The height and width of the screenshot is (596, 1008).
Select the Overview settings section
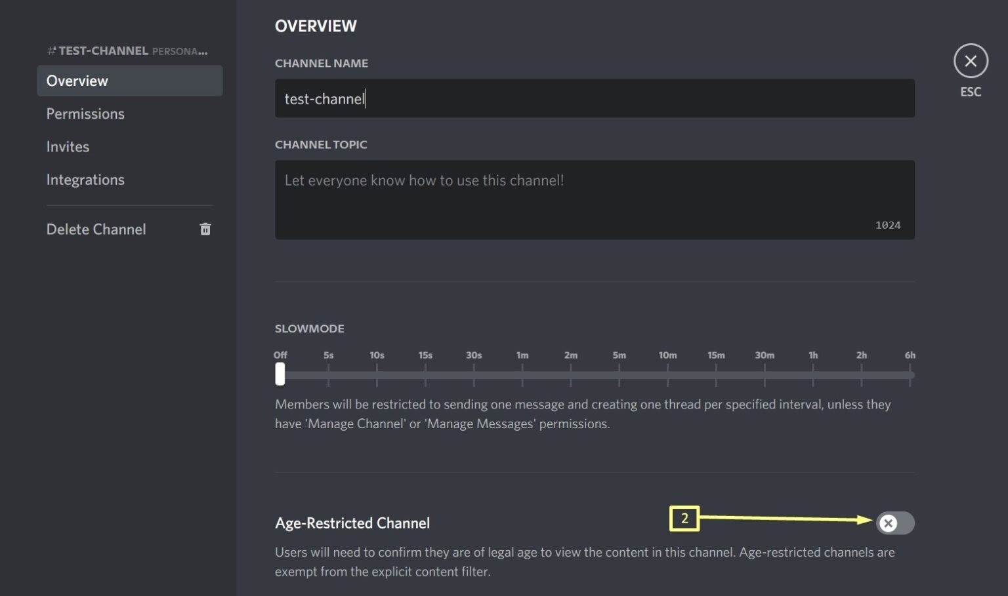click(x=77, y=81)
